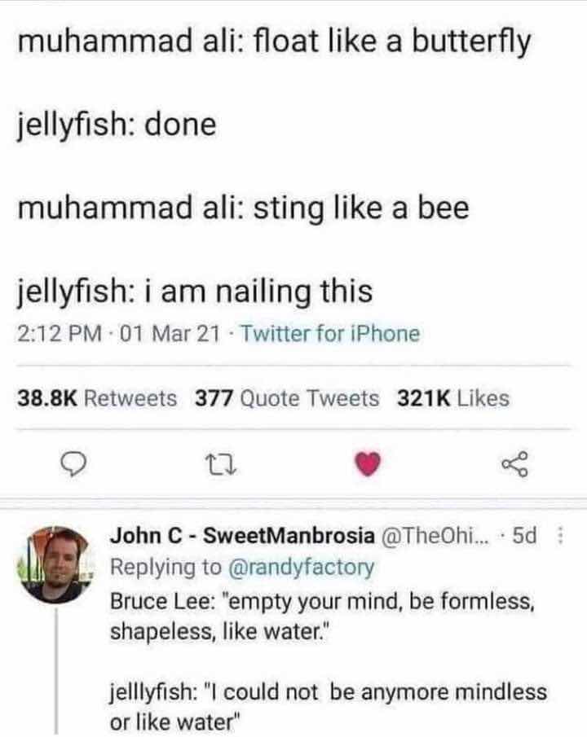The height and width of the screenshot is (737, 587).
Task: Click the reply speech bubble icon
Action: pyautogui.click(x=74, y=464)
